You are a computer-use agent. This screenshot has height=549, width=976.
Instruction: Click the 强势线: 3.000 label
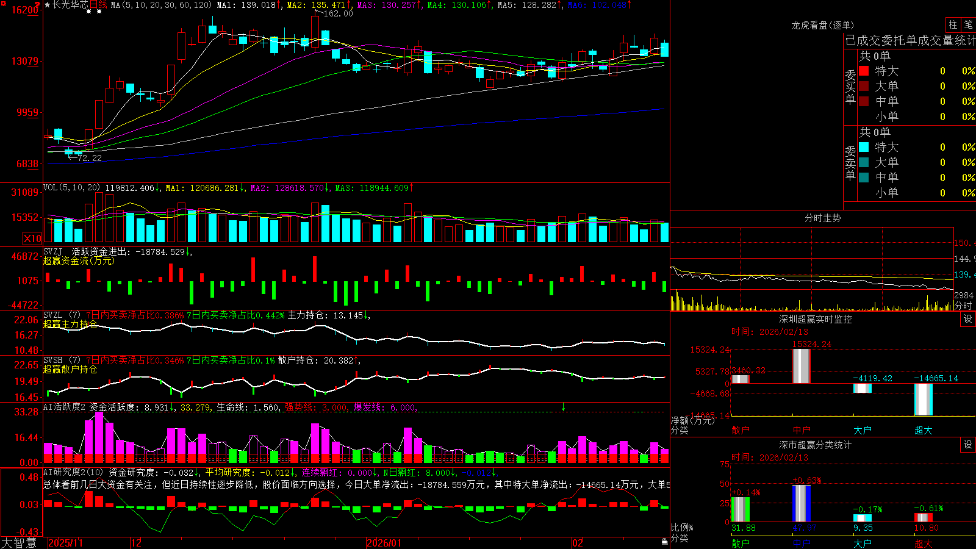[317, 407]
